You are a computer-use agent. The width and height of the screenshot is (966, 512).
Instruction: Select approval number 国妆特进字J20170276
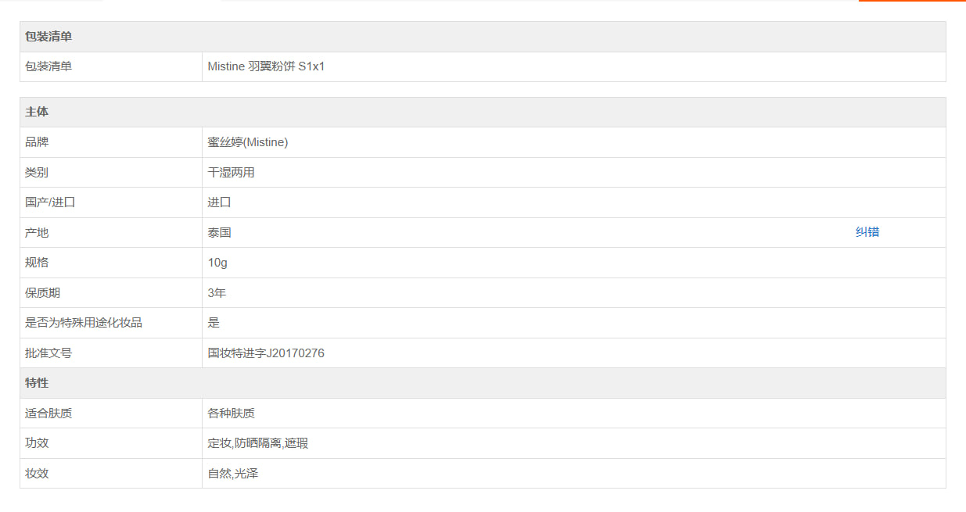tap(266, 353)
